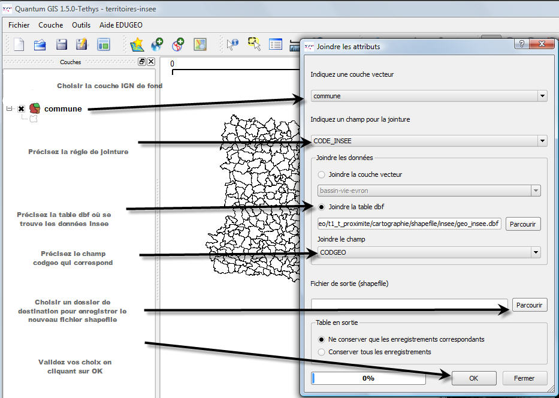This screenshot has width=559, height=398.
Task: Open the CODE_INSEE join field dropdown
Action: tap(428, 141)
